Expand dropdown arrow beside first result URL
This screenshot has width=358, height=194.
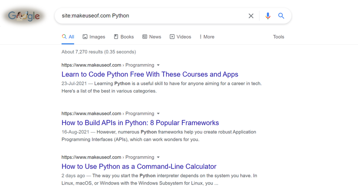coord(158,65)
